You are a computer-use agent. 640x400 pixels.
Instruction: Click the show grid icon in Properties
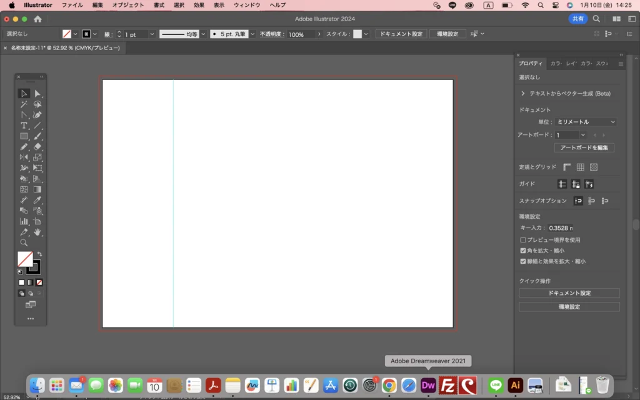point(580,167)
